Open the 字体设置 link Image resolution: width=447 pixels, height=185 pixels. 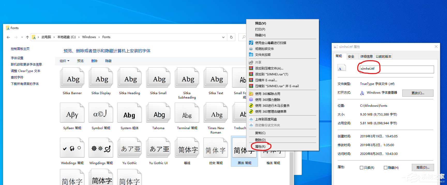[17, 58]
